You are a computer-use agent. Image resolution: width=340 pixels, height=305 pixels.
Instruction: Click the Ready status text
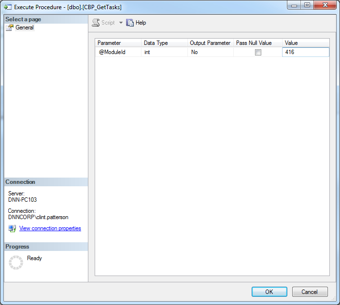click(x=34, y=258)
